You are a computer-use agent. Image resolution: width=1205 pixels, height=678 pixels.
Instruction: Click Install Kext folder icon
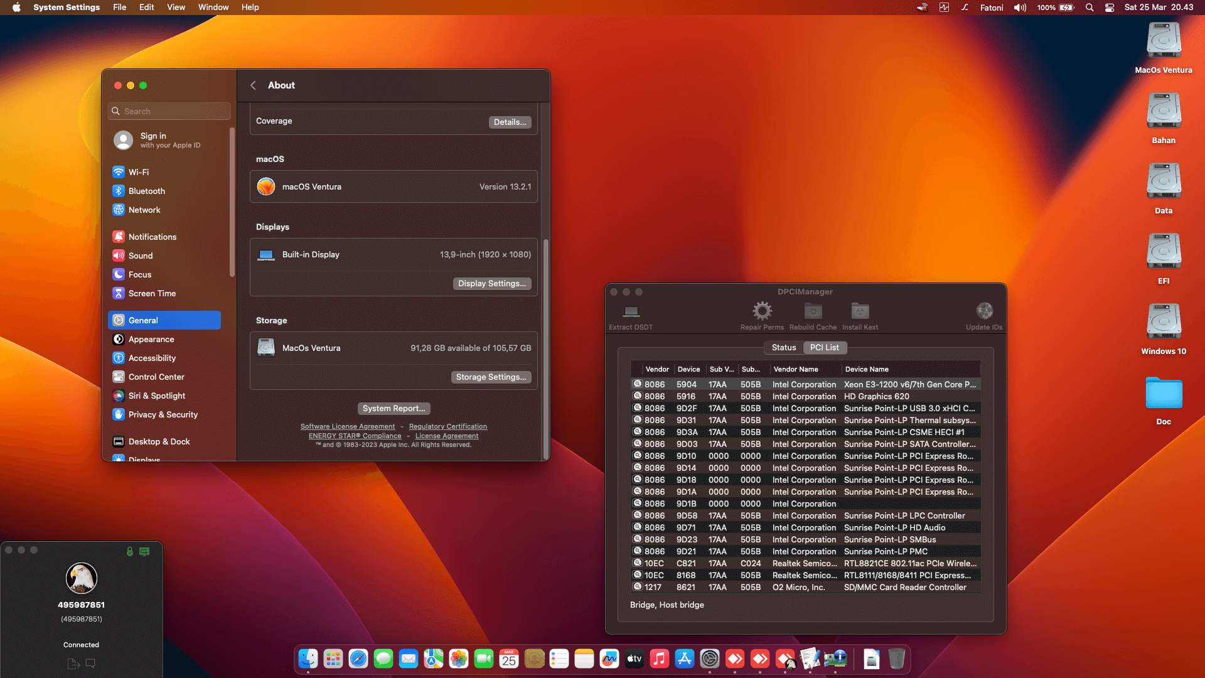(x=860, y=311)
